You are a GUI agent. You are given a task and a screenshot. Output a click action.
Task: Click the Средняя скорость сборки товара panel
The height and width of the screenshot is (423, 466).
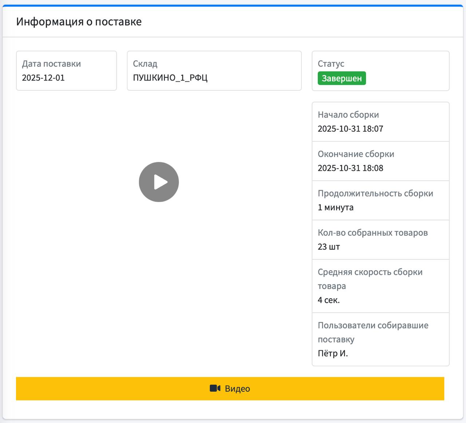click(x=380, y=286)
